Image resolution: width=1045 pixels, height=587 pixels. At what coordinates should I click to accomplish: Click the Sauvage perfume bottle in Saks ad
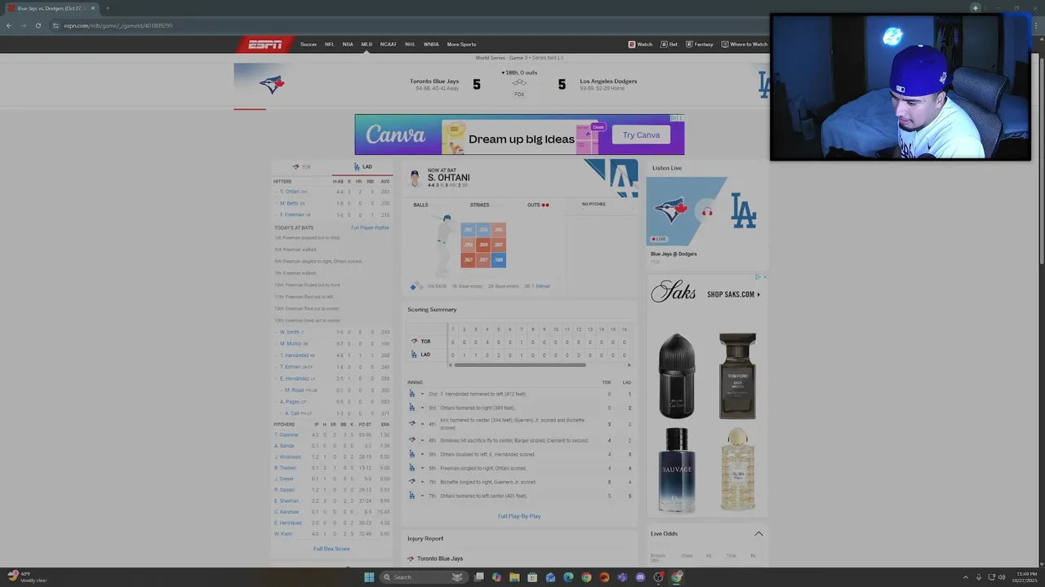677,470
